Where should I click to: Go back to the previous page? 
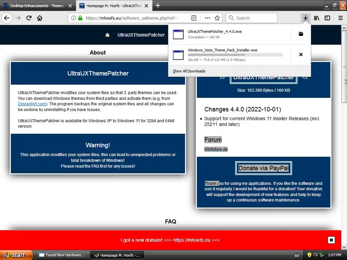point(7,18)
